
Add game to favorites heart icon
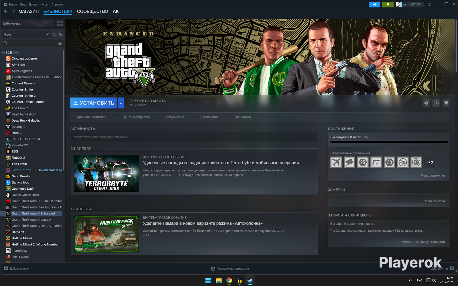coord(446,103)
